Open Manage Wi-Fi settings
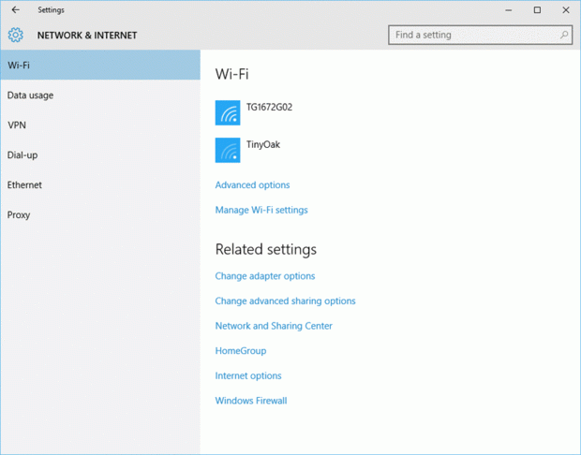 click(x=261, y=211)
